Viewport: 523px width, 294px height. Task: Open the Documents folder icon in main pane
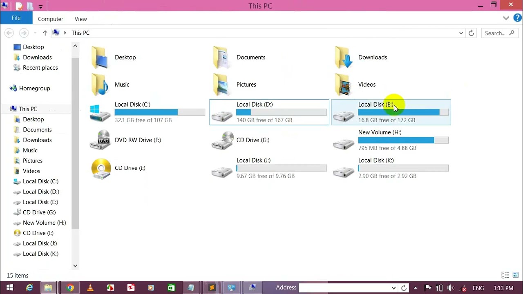(x=221, y=58)
